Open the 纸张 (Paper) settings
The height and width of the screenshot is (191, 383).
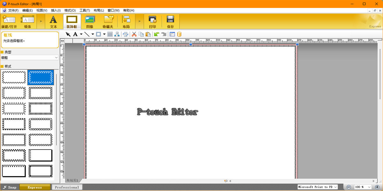[27, 21]
